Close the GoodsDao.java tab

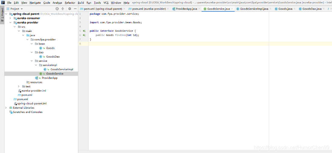tap(324, 9)
